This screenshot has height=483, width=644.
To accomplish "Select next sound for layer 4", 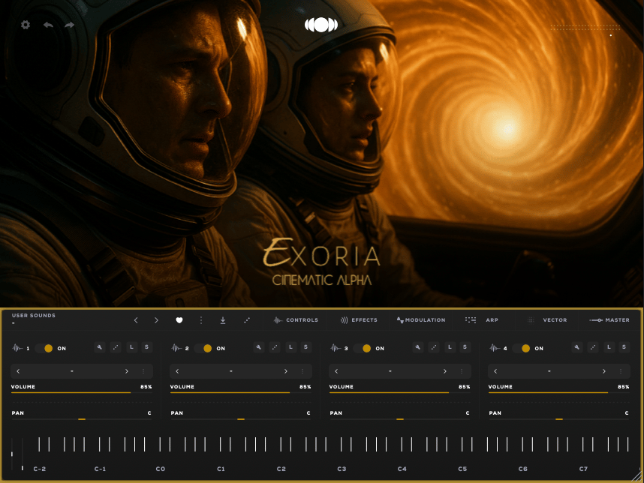I will [x=603, y=371].
